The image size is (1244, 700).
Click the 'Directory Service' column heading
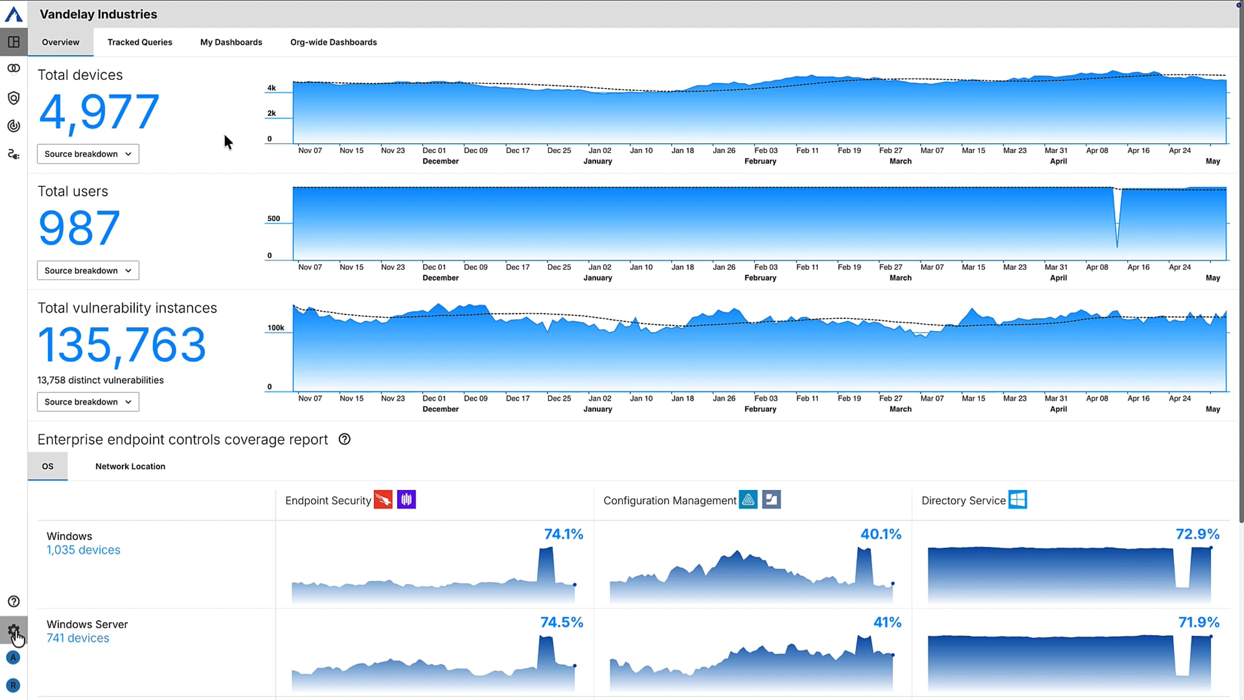964,500
